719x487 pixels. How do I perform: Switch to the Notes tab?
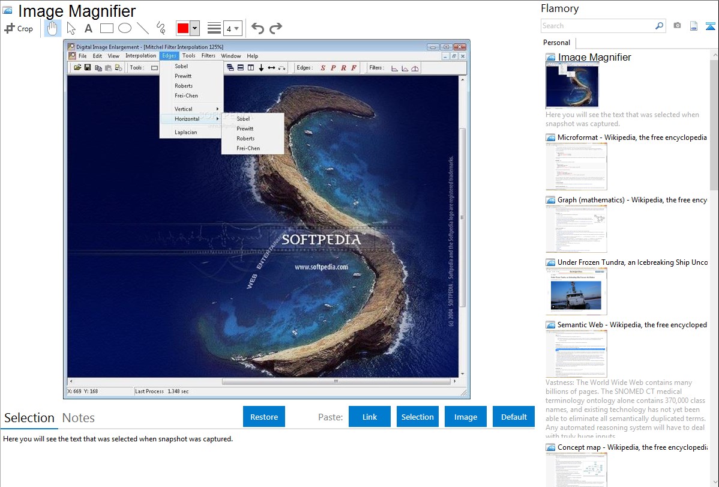[x=79, y=418]
